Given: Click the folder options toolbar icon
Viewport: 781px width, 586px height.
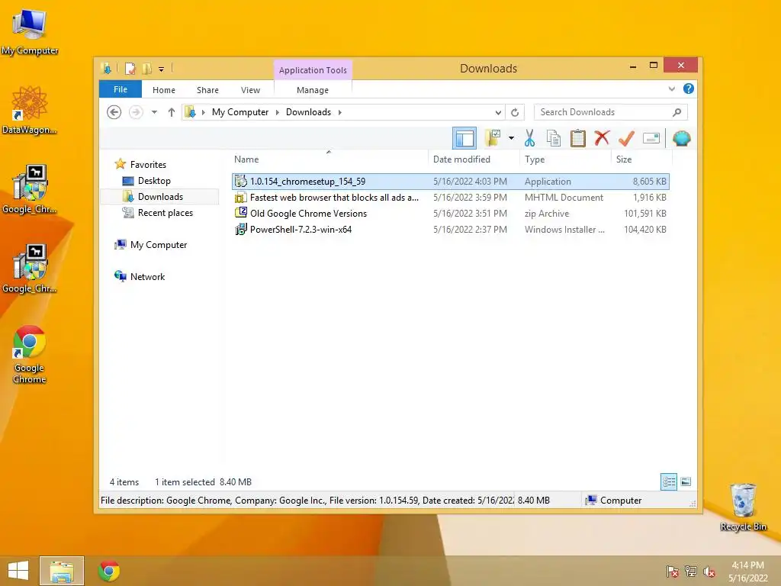Looking at the screenshot, I should [493, 138].
